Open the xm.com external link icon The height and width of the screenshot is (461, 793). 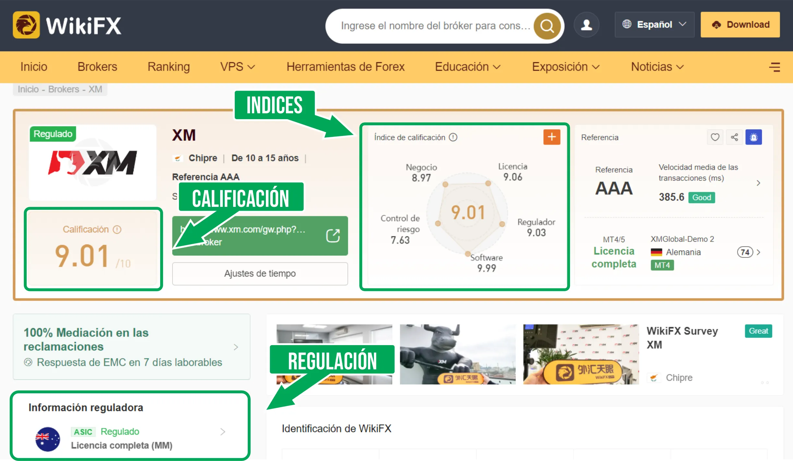pyautogui.click(x=333, y=236)
